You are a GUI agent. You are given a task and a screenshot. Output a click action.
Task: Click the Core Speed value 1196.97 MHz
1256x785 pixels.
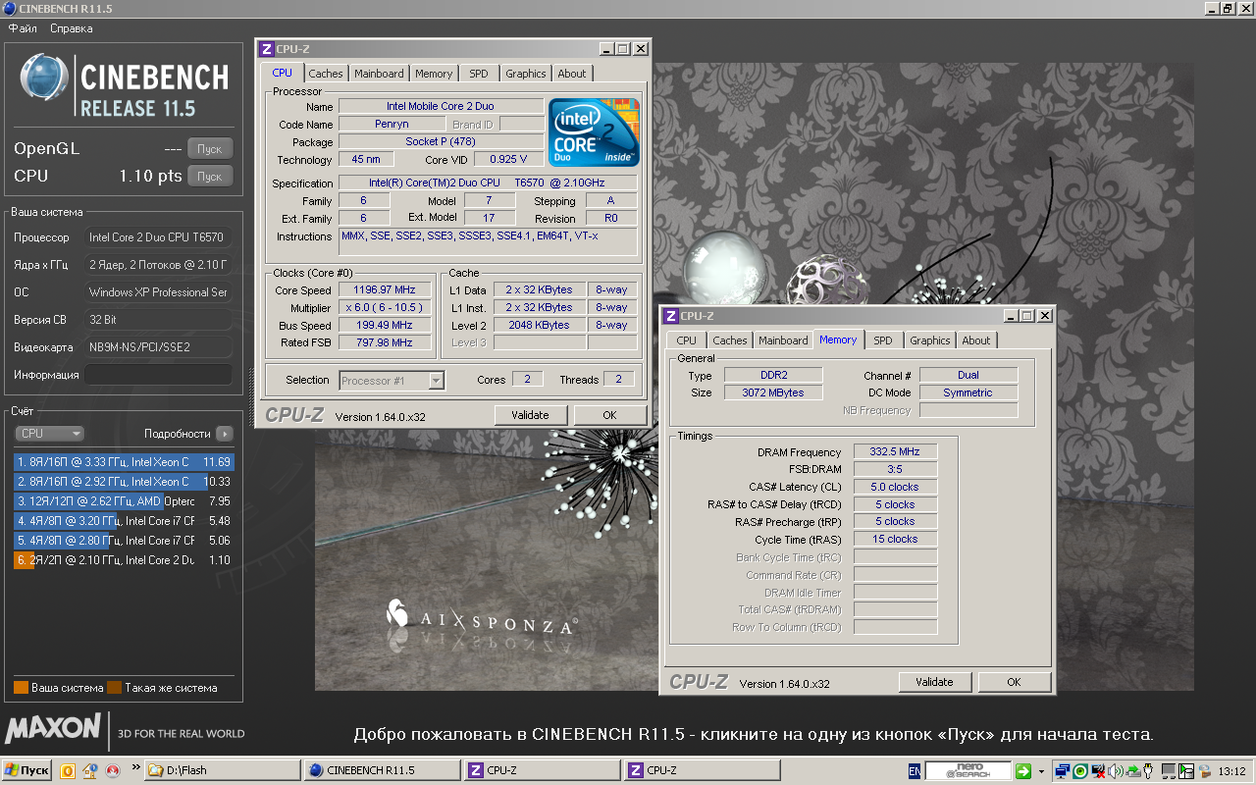pos(385,289)
